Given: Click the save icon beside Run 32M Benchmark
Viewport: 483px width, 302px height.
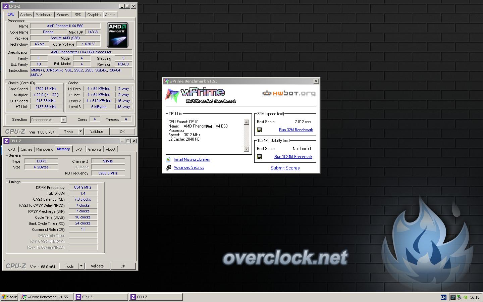Looking at the screenshot, I should point(259,130).
